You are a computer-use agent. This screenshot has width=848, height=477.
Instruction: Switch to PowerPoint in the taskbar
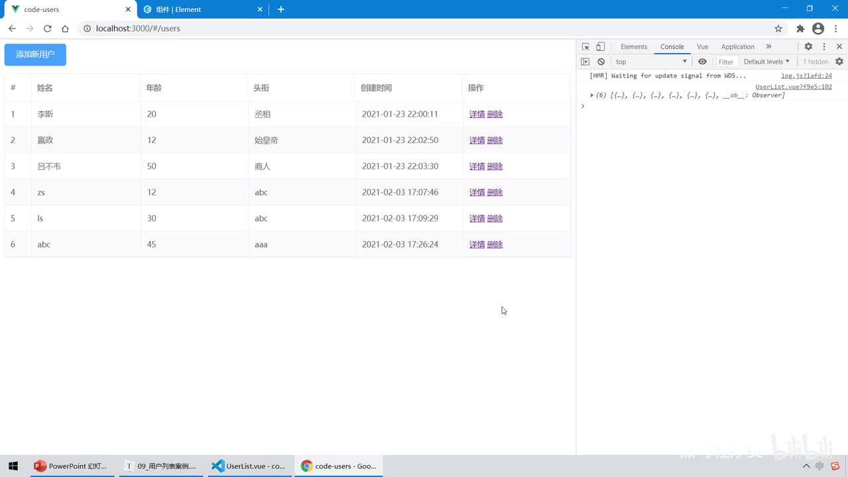[x=70, y=466]
